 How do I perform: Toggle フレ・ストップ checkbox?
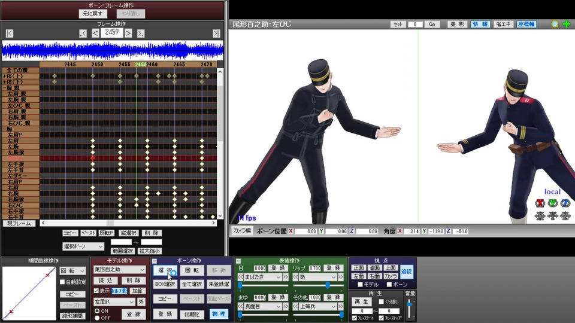(382, 318)
